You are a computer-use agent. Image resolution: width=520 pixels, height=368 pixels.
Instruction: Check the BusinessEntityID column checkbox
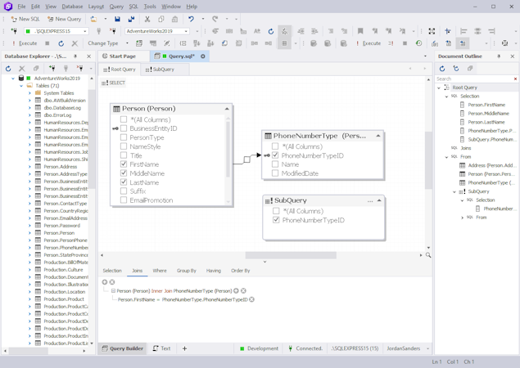(x=124, y=128)
